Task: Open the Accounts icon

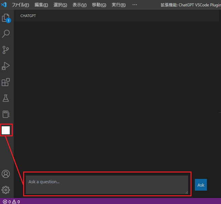Action: point(6,174)
